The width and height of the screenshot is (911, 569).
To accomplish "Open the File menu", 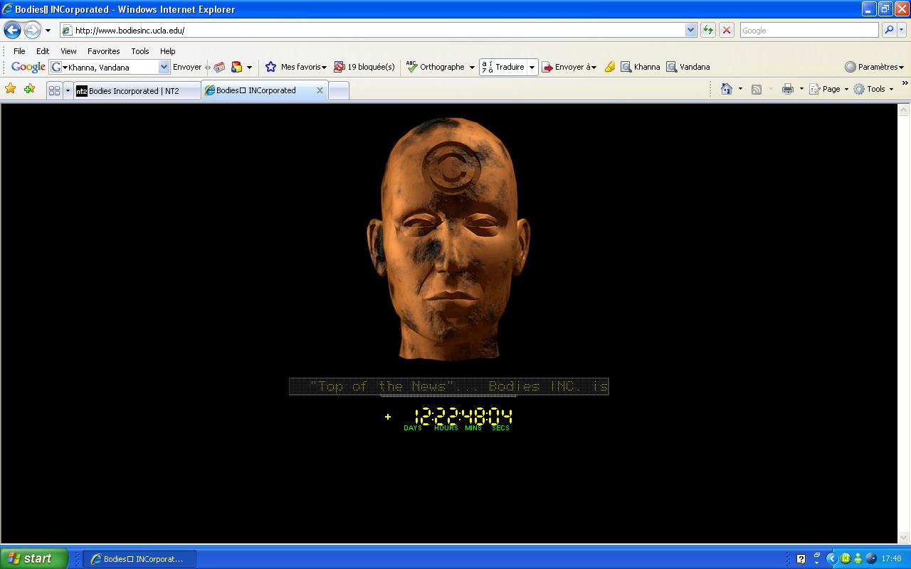I will (19, 51).
